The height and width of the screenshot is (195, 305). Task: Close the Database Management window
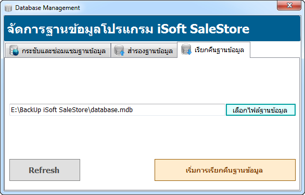point(289,5)
